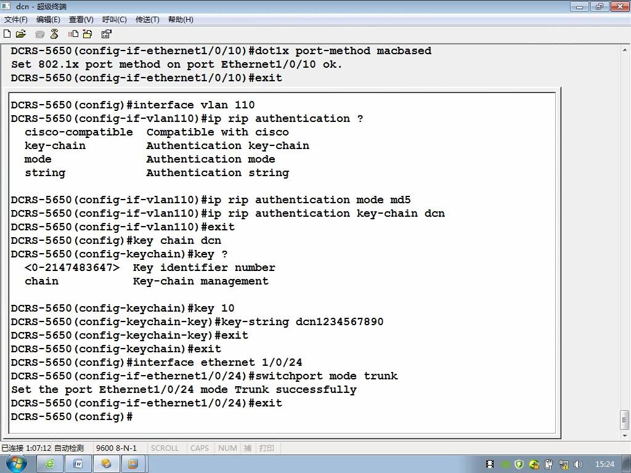Close the dcn HyperTerminal window
The image size is (631, 473).
click(619, 6)
